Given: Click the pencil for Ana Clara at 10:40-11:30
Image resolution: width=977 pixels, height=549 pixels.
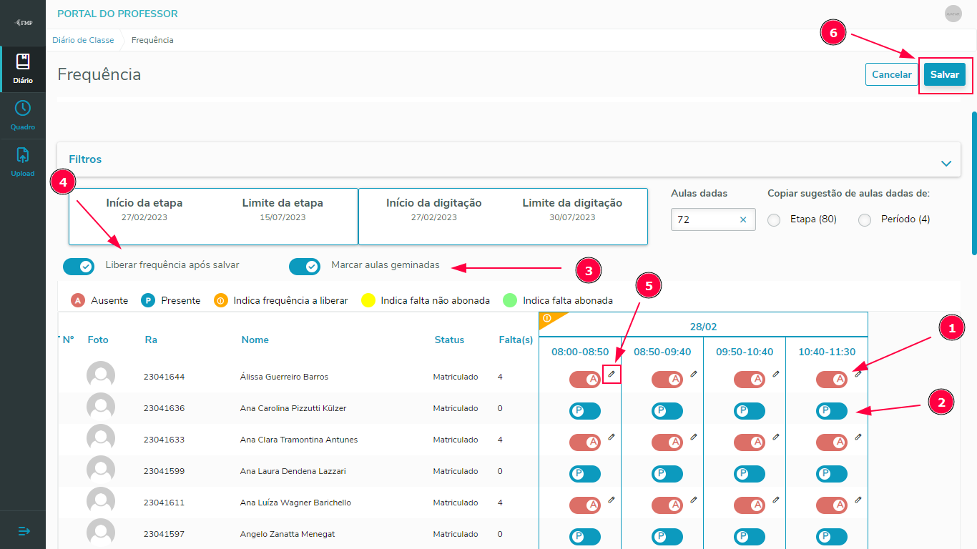Looking at the screenshot, I should [x=858, y=437].
